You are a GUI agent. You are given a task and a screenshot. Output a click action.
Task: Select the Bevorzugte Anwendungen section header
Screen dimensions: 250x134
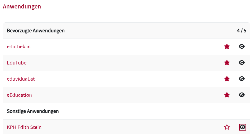tap(36, 31)
